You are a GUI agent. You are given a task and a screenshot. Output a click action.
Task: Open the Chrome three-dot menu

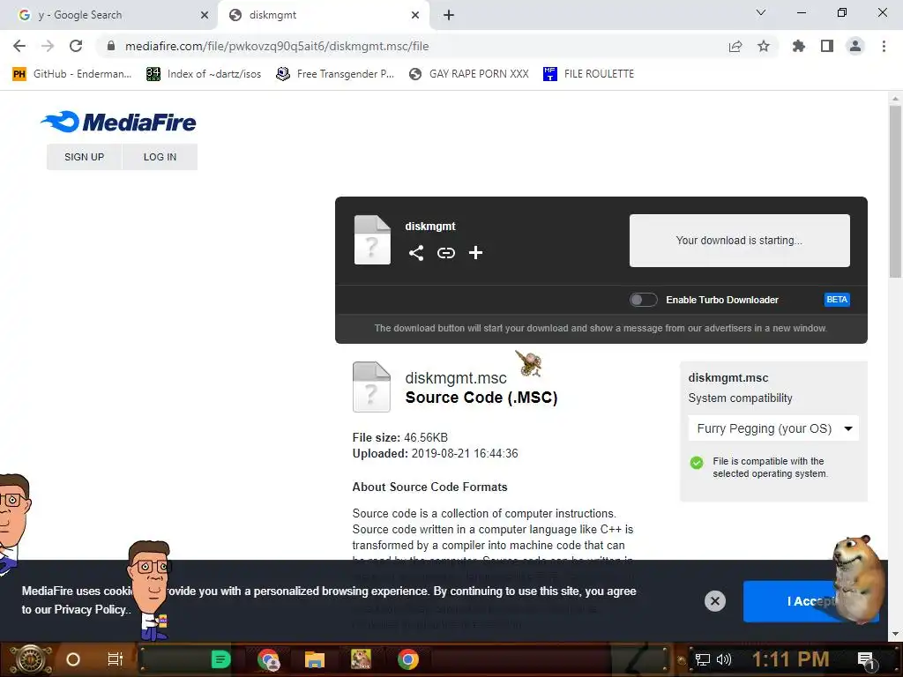click(884, 46)
